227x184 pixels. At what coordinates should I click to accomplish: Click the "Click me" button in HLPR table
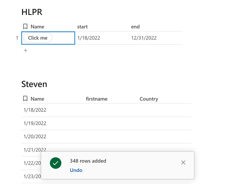click(x=38, y=38)
